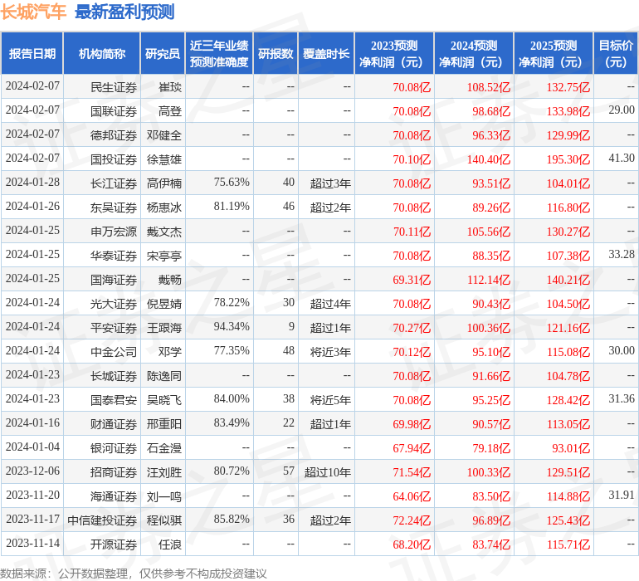Image resolution: width=639 pixels, height=581 pixels.
Task: Click the 最新盈利预测 heading
Action: coord(124,12)
